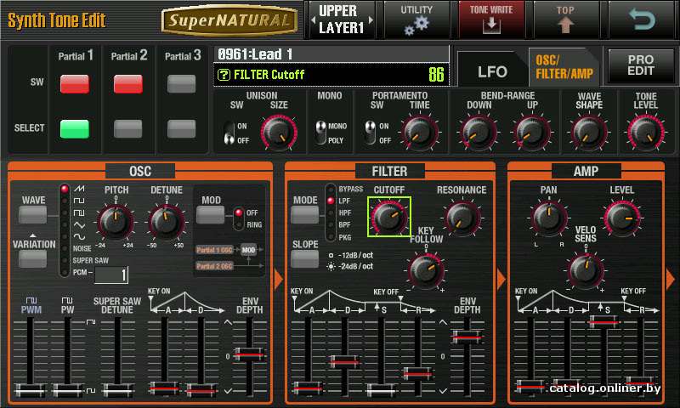Click the FILTER Cutoff value 86

pos(436,75)
